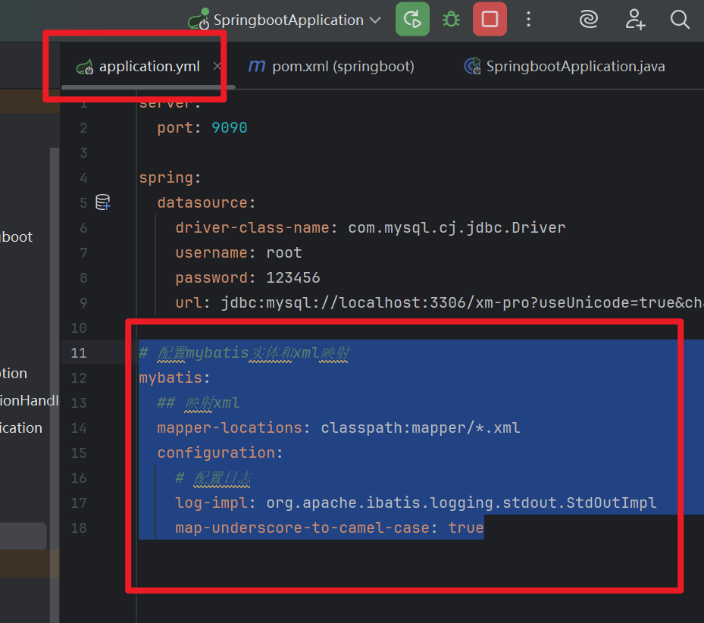Switch to the pom.xml (springboot) tab
Screen dimensions: 704x623
[331, 67]
